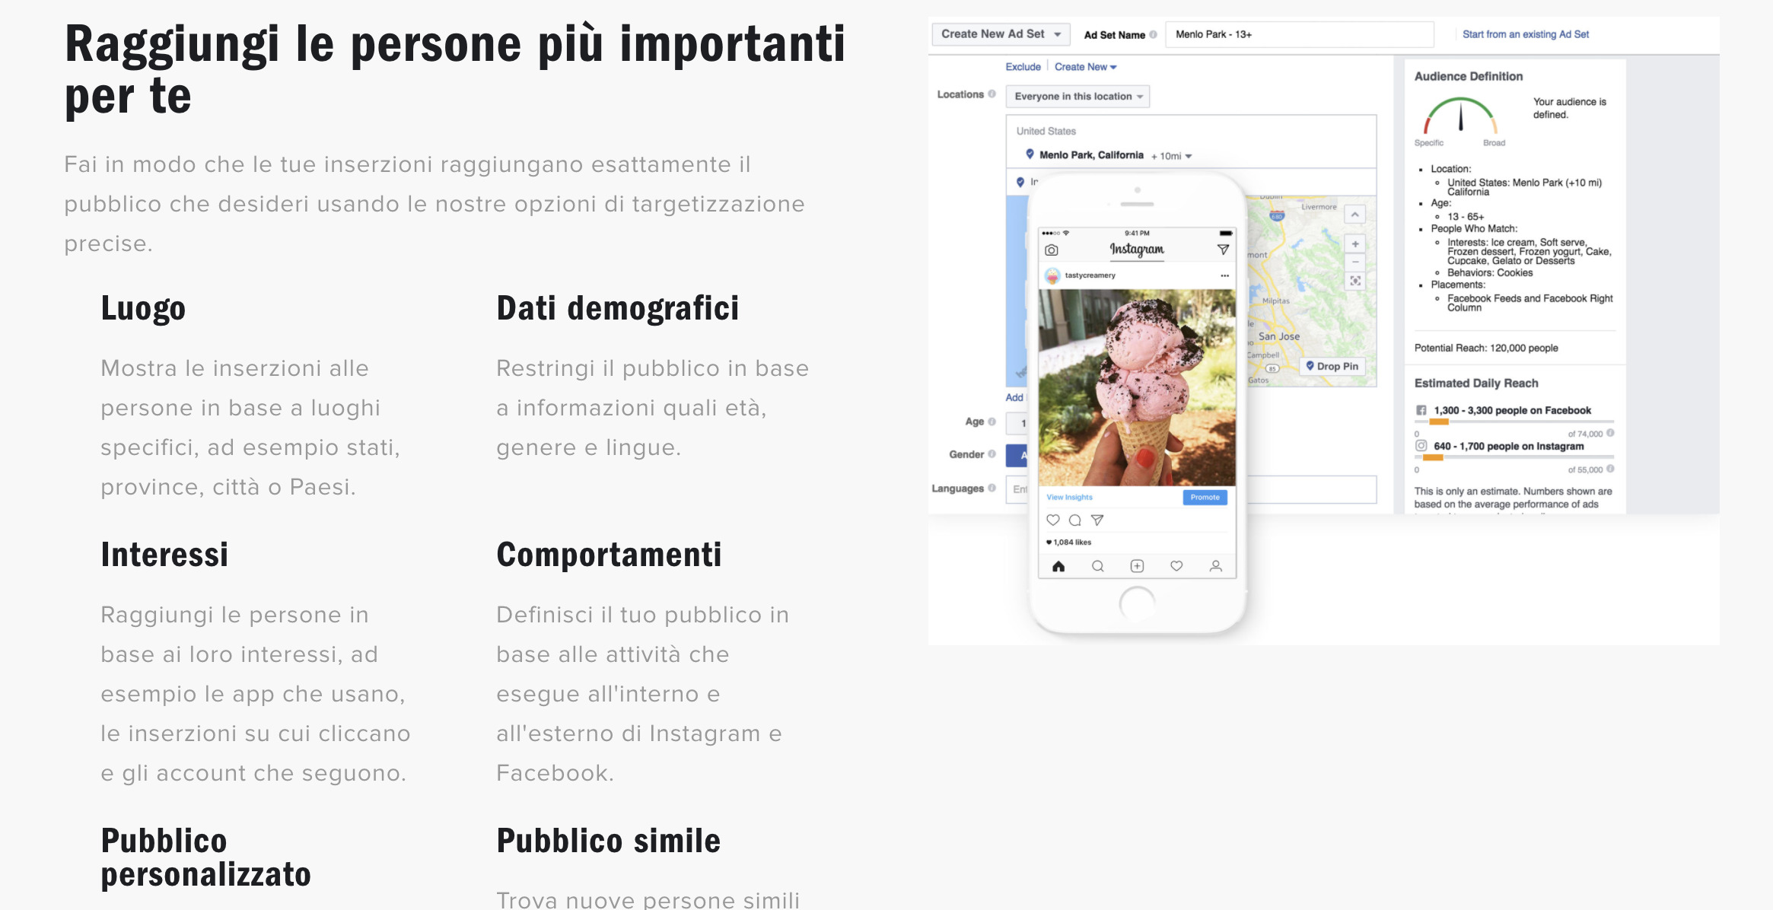Like the post with heart icon
Screen dimensions: 1773x910
[x=1053, y=520]
